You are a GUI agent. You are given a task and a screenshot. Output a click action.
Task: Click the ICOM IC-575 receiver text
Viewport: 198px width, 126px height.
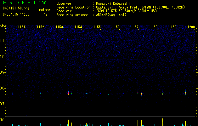coord(126,11)
